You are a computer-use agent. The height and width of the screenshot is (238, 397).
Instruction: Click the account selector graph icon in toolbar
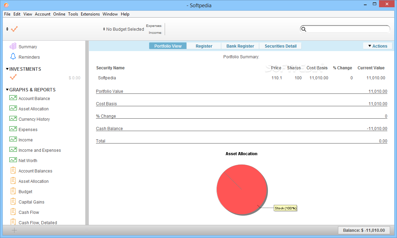click(x=14, y=29)
